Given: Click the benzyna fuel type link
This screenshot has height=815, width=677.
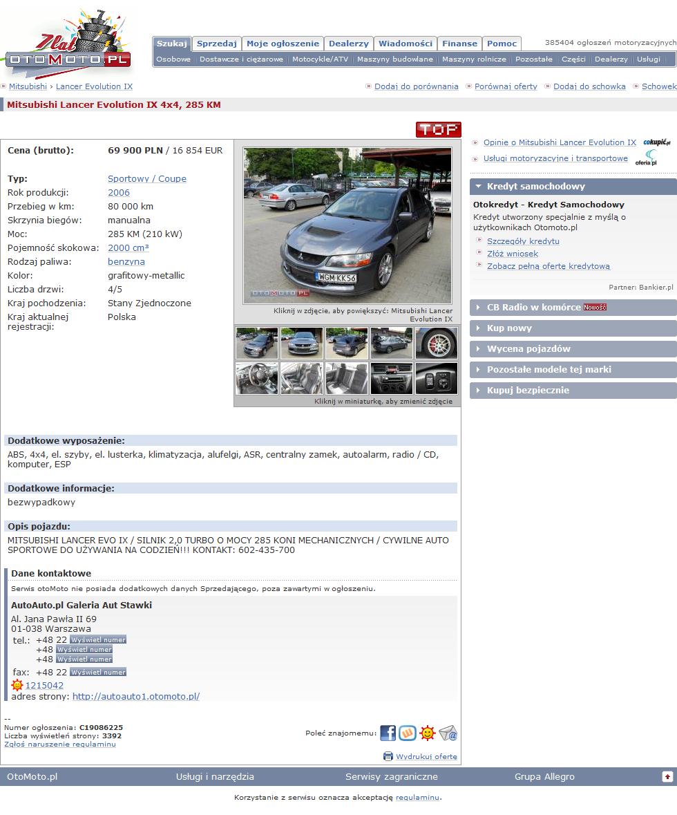Looking at the screenshot, I should [126, 262].
